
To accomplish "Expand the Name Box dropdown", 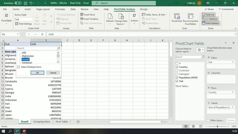I will tap(18, 34).
